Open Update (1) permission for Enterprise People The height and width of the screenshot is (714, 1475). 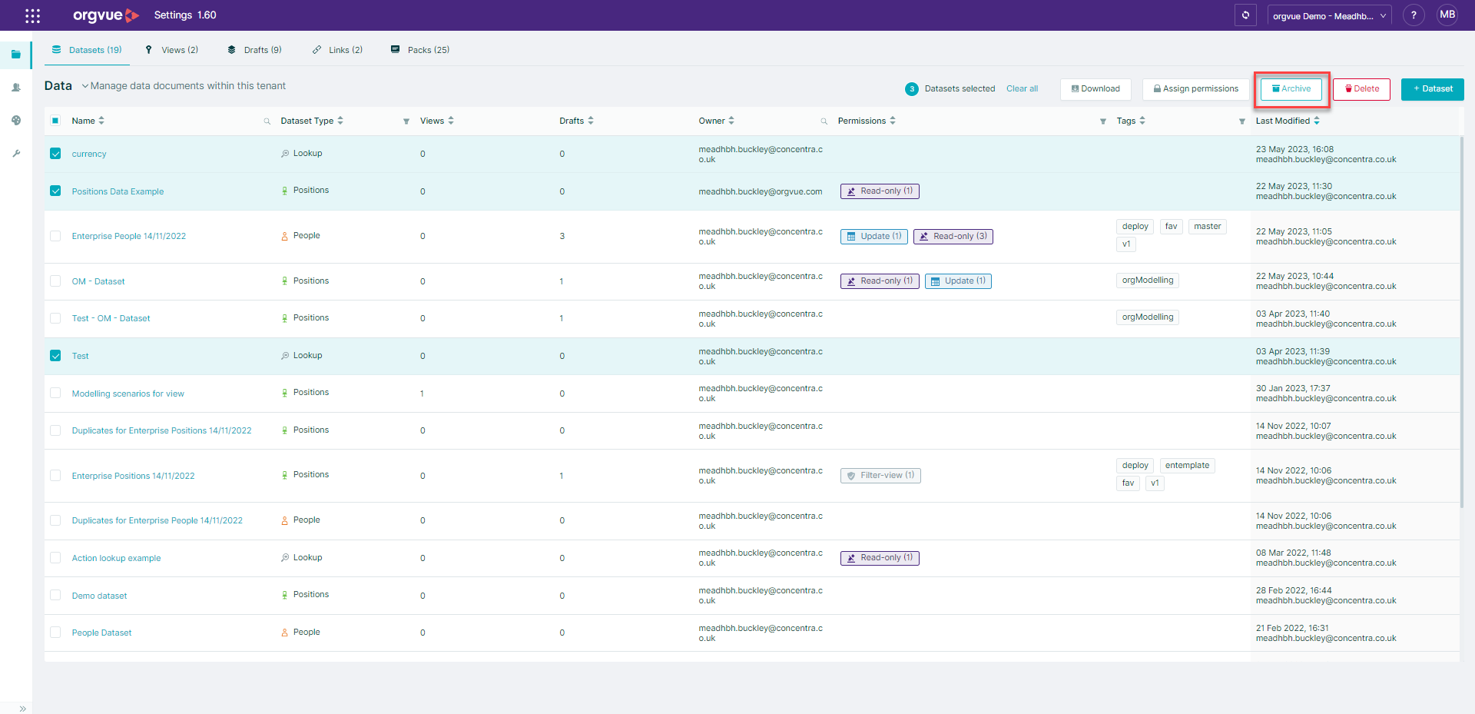click(x=874, y=237)
